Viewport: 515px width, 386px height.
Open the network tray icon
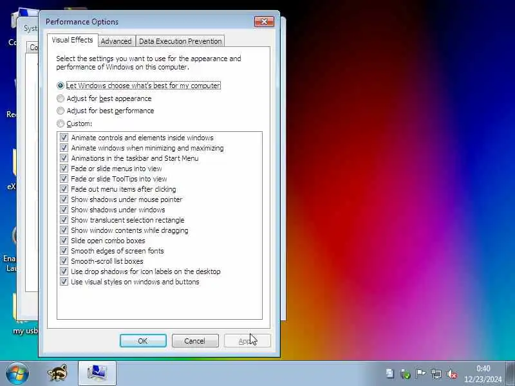(x=436, y=374)
